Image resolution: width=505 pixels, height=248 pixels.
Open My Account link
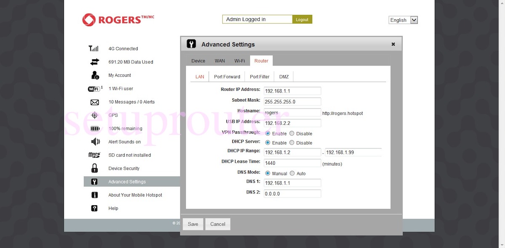click(x=120, y=75)
